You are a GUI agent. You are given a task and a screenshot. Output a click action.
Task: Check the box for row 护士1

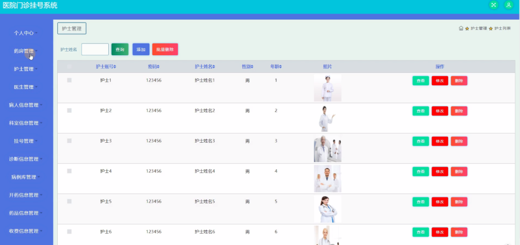tap(69, 80)
